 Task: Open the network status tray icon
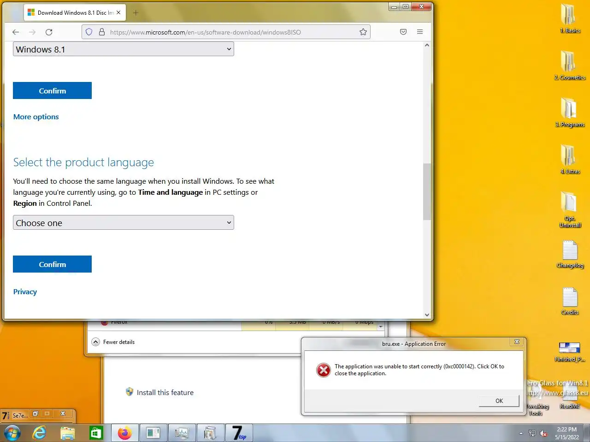click(532, 433)
